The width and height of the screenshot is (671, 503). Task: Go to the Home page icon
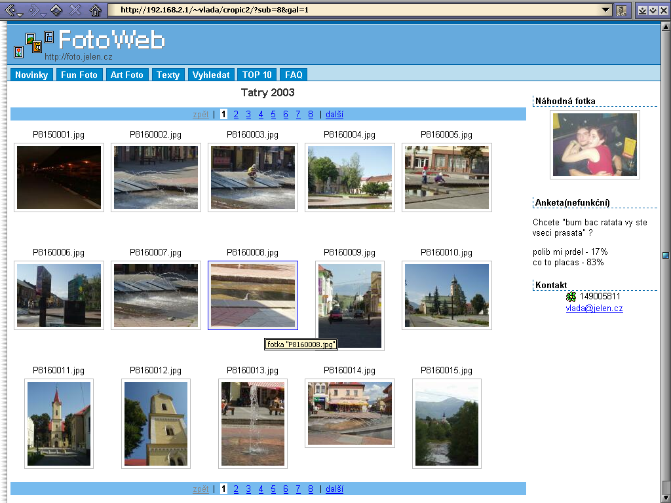(x=96, y=10)
